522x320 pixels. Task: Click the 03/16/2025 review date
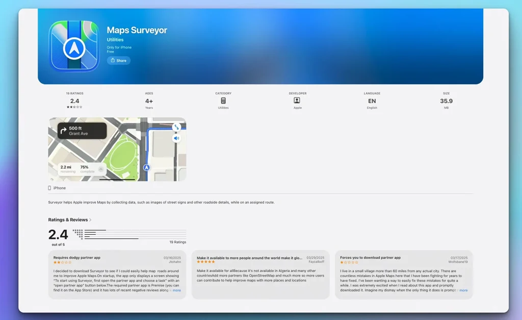(x=172, y=258)
